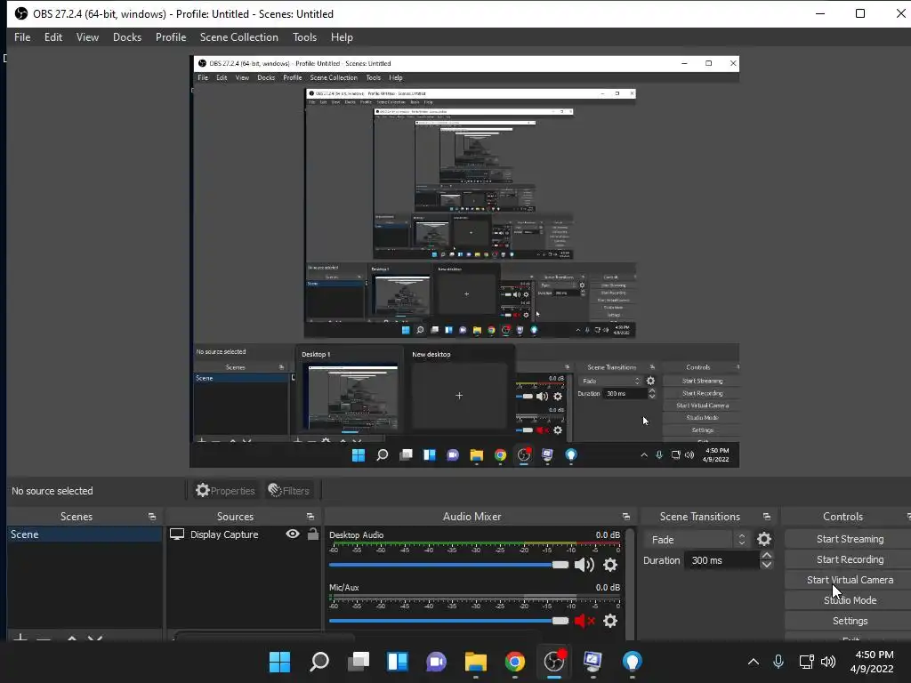
Task: Pop out the Audio Mixer dock
Action: (x=625, y=517)
